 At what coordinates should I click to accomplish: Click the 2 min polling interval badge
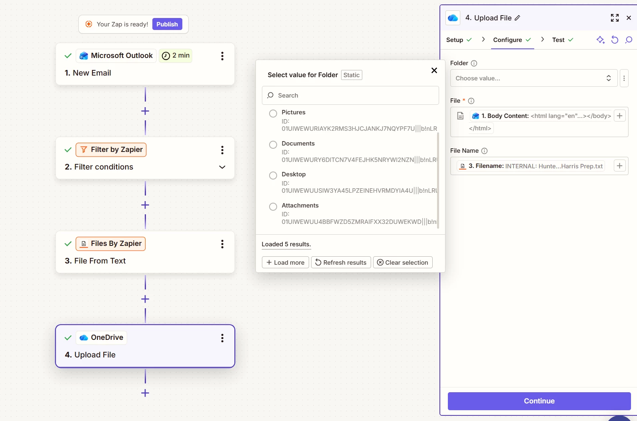[x=176, y=56]
